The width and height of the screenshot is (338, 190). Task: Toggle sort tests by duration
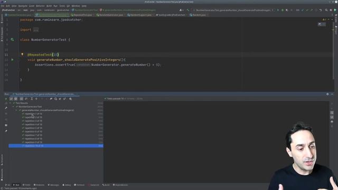point(26,99)
